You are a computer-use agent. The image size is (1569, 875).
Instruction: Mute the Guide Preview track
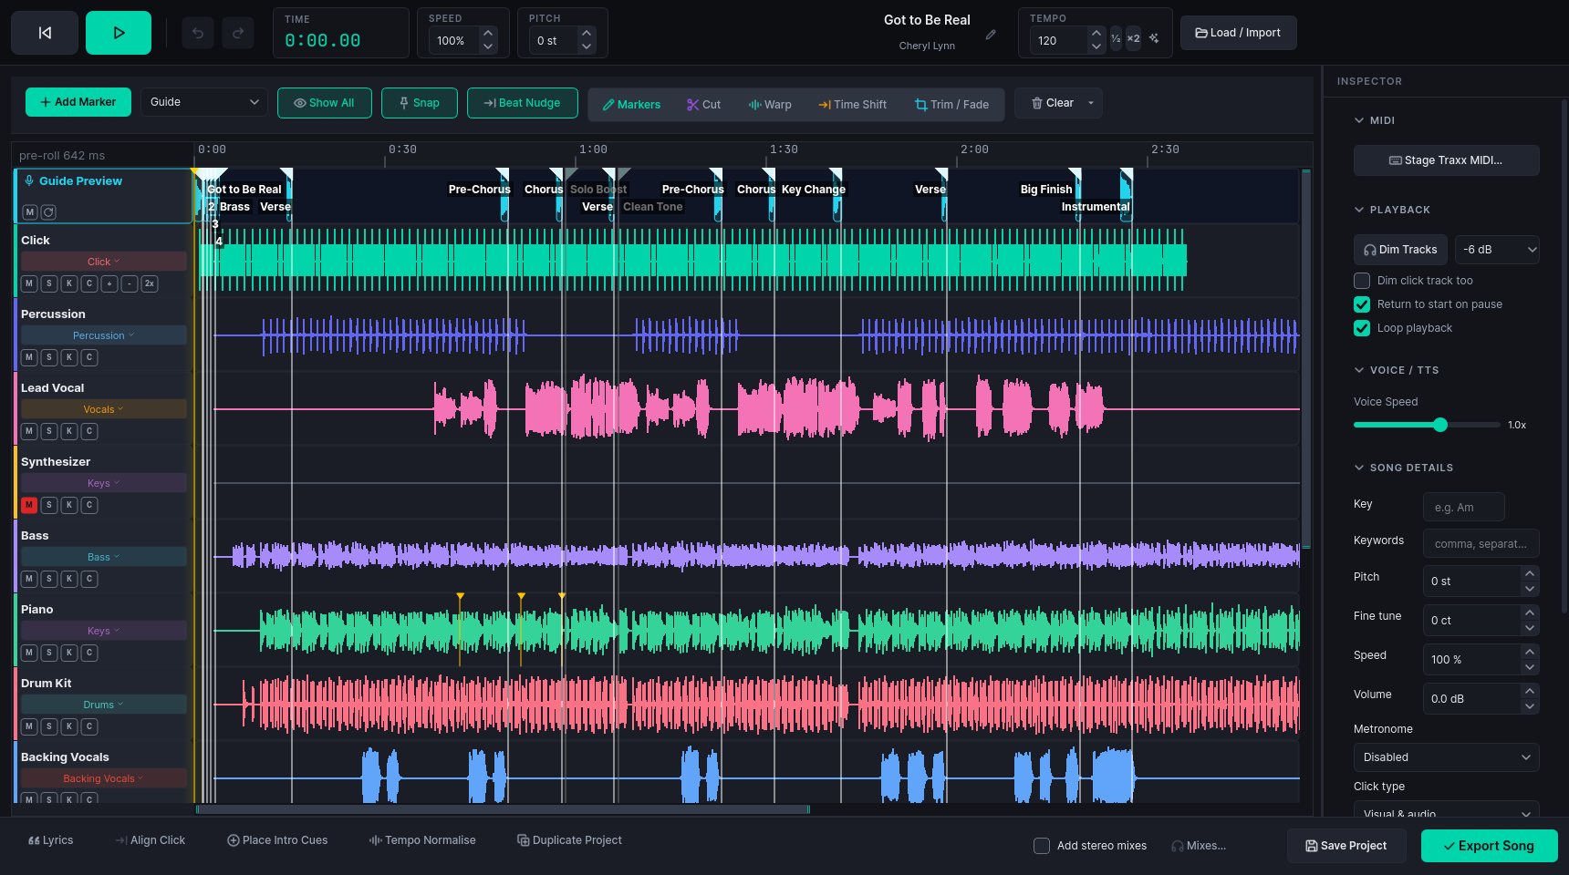point(29,212)
